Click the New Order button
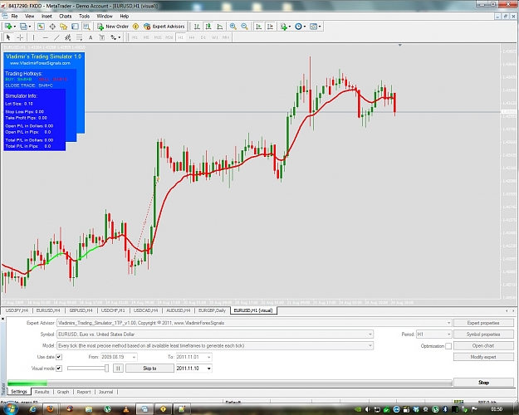 pos(113,27)
